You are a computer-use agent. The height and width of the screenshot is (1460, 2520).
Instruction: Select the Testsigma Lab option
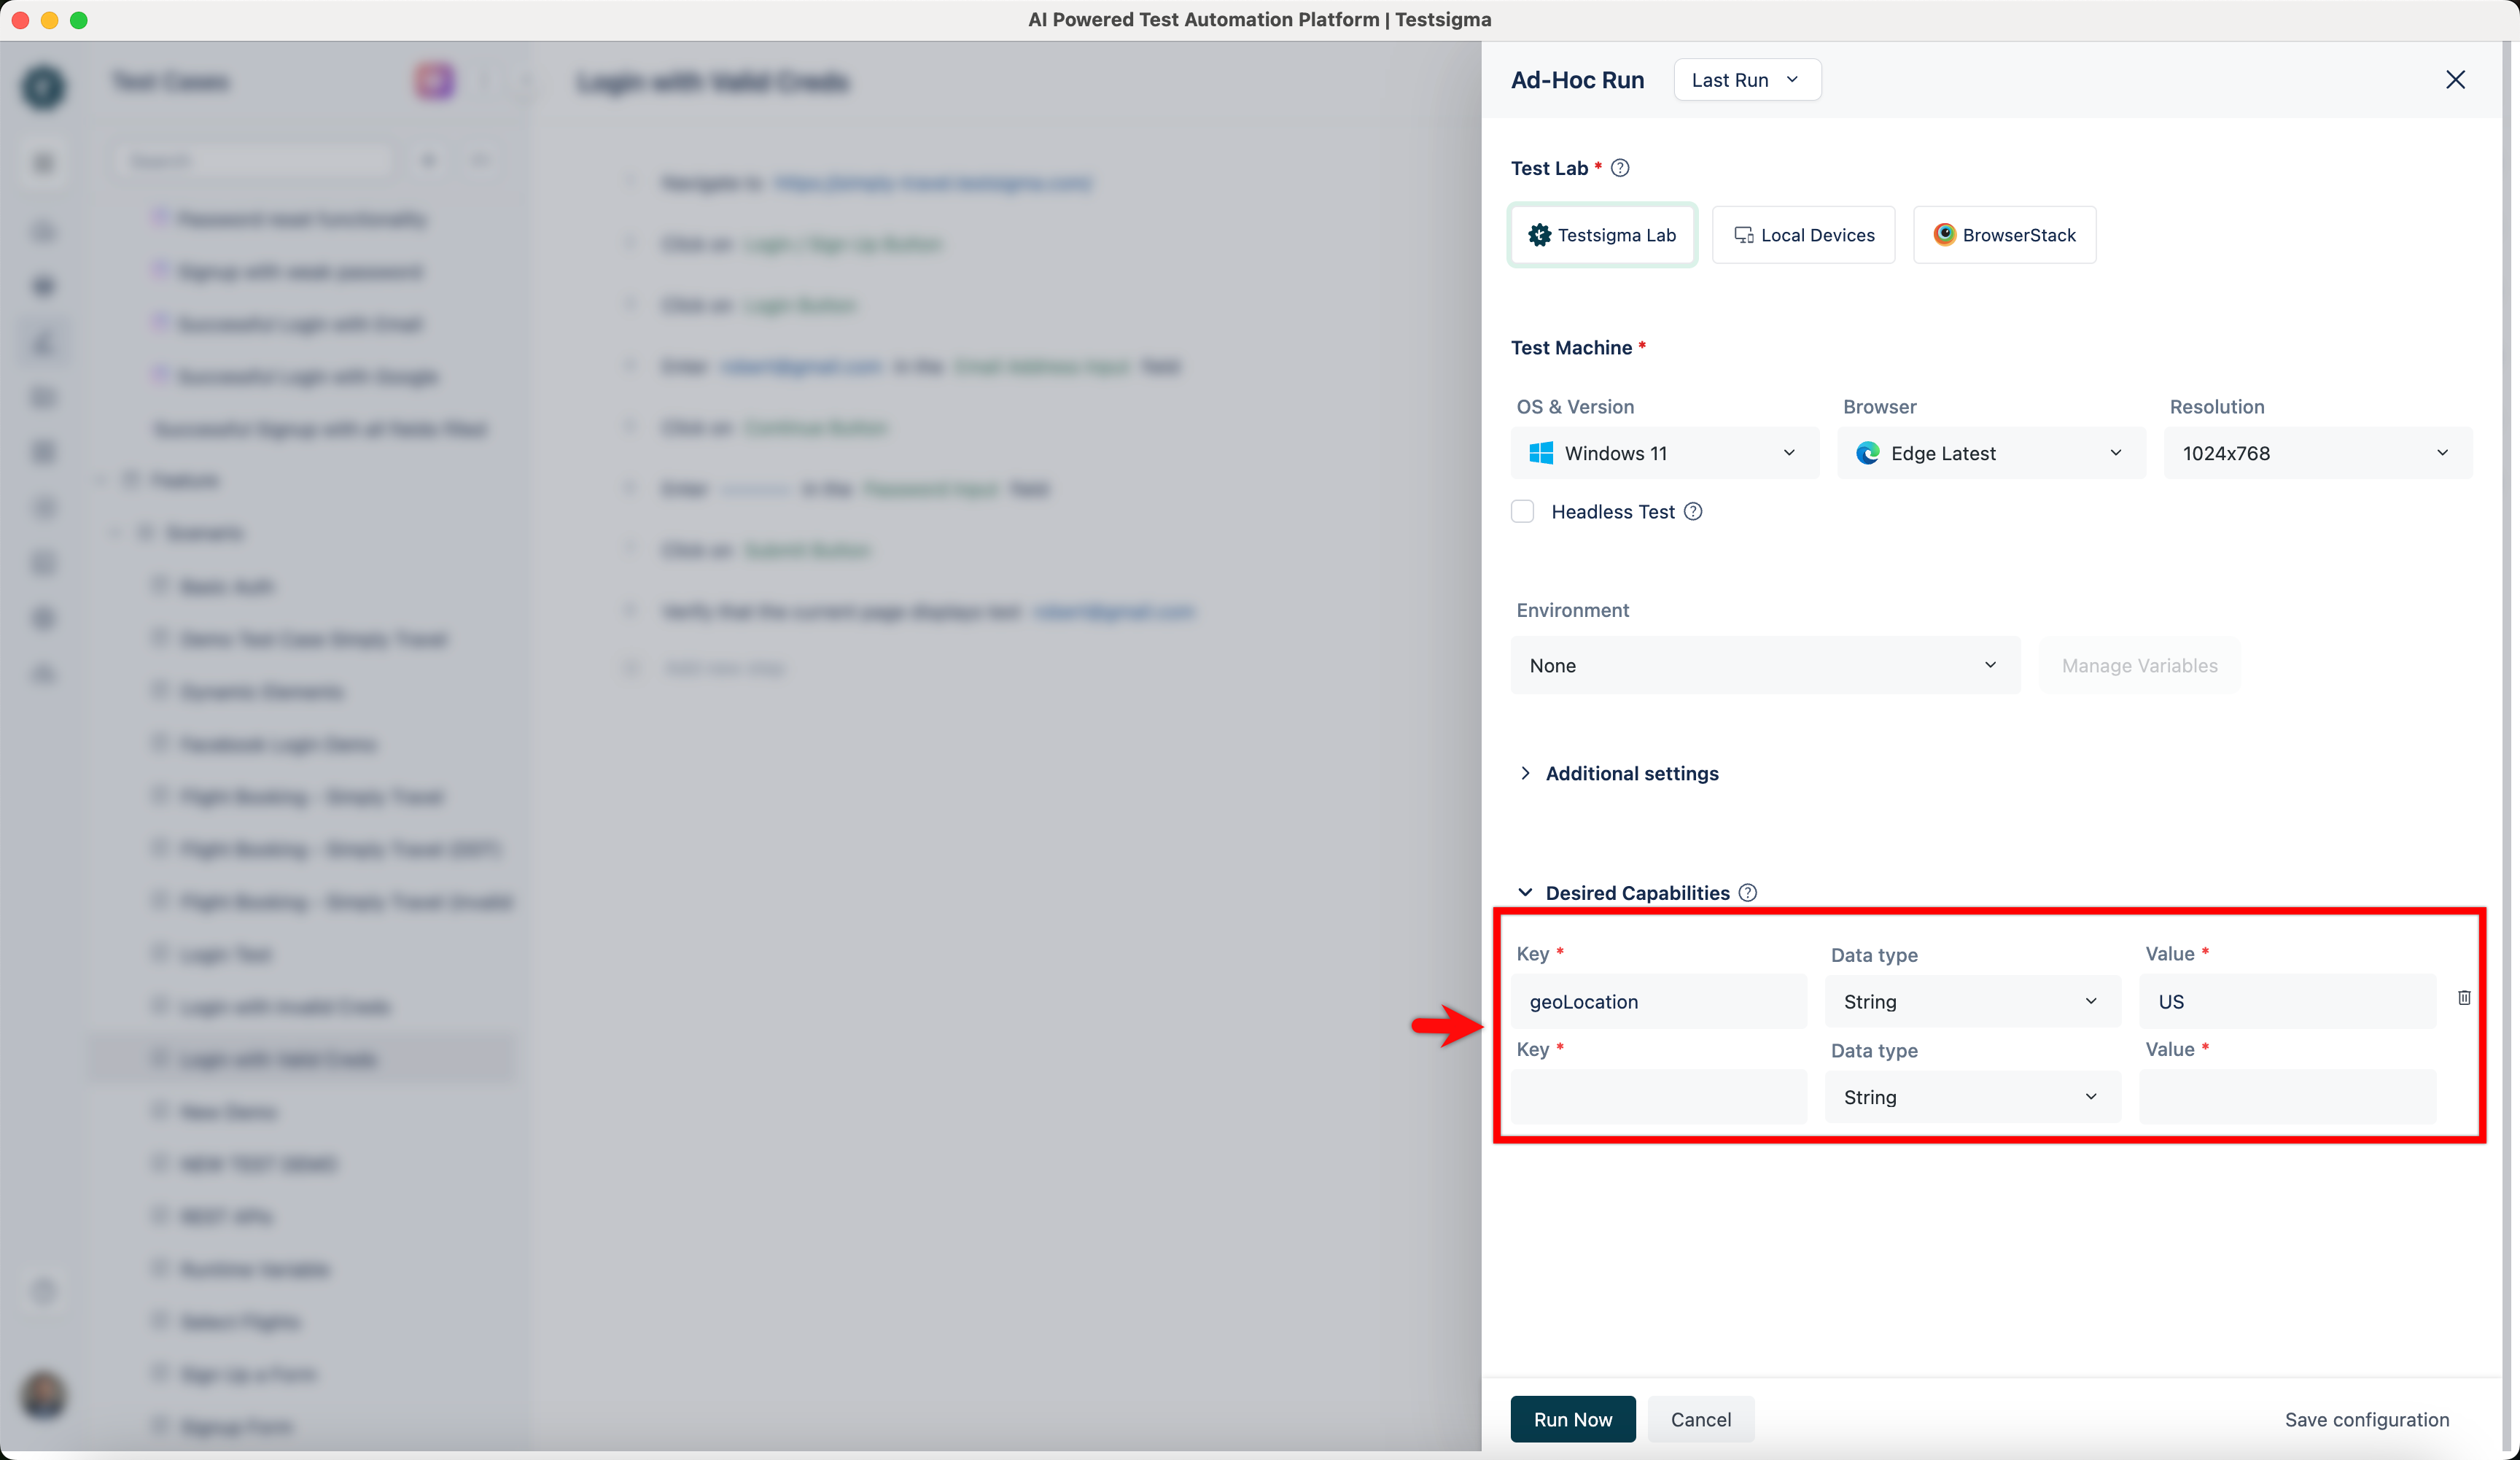pos(1602,235)
